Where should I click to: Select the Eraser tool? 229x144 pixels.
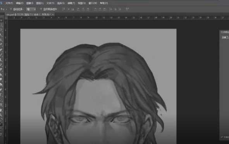click(1, 70)
